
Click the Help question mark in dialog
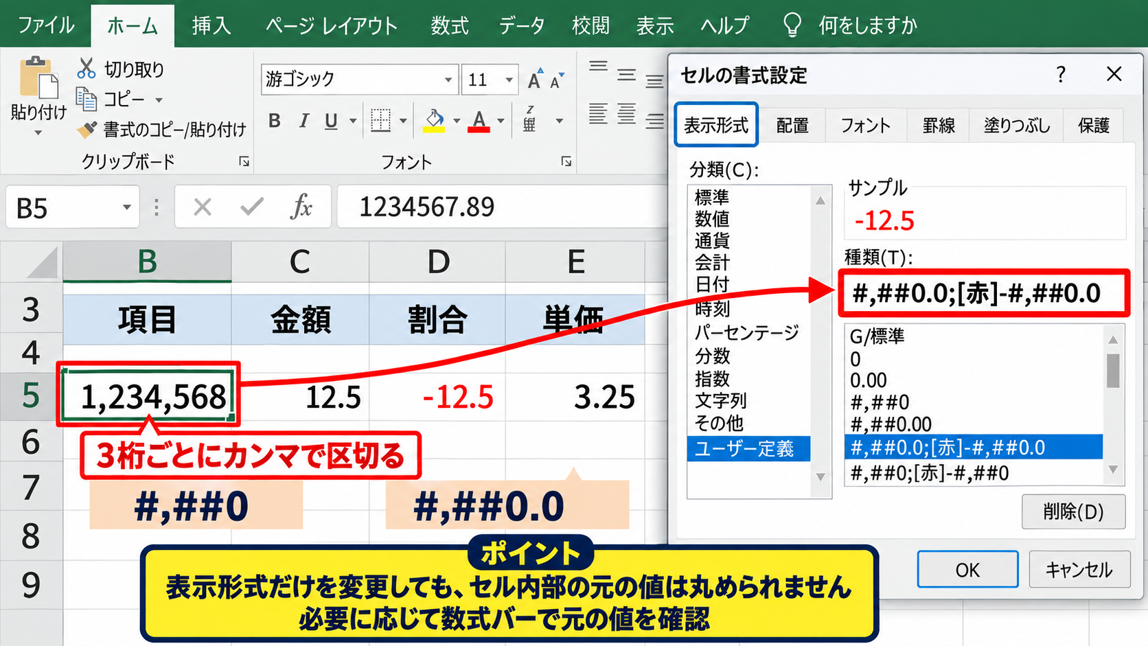coord(1061,74)
